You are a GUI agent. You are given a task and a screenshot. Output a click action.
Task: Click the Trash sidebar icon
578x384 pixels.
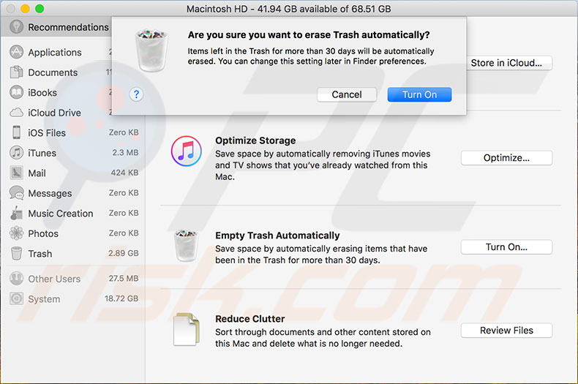16,254
